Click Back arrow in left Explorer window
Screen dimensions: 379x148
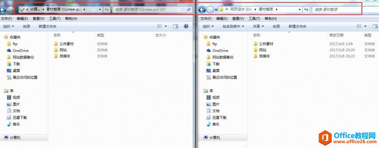pyautogui.click(x=2, y=10)
